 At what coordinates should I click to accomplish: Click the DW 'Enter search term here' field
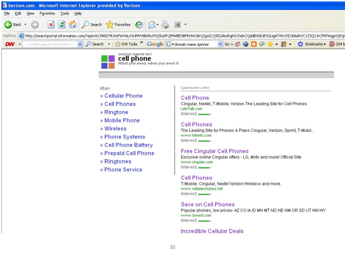(x=50, y=44)
